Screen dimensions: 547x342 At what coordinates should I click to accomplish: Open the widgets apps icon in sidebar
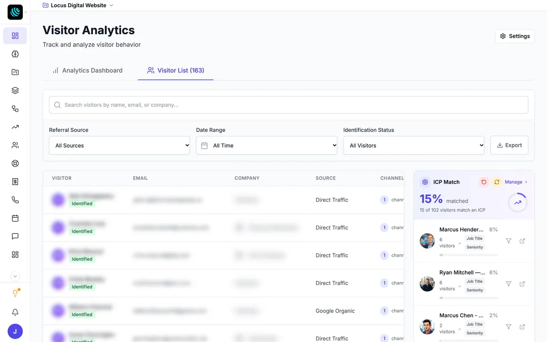(x=15, y=255)
